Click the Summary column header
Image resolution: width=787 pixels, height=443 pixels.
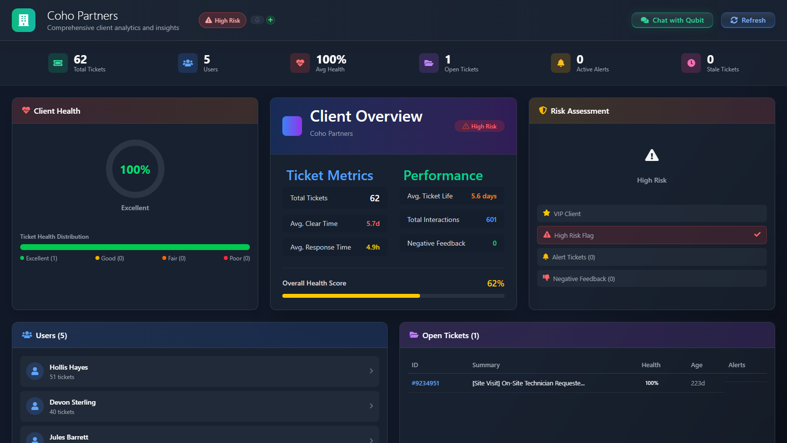pyautogui.click(x=486, y=365)
